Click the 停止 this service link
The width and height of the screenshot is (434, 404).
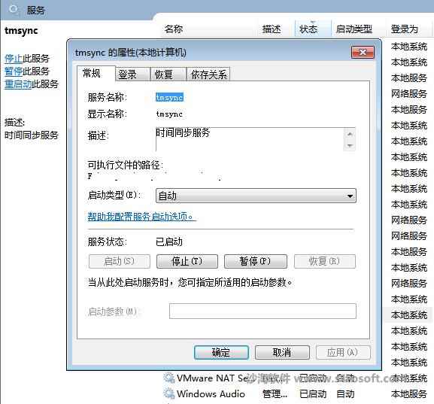point(14,59)
